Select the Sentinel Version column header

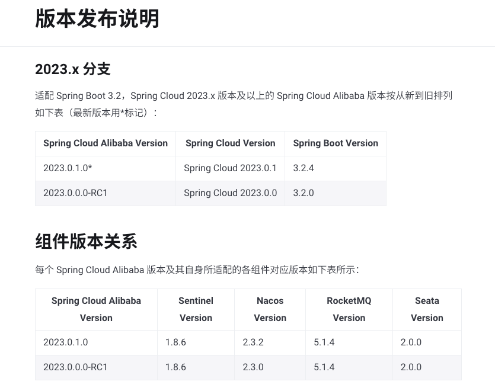pyautogui.click(x=196, y=309)
